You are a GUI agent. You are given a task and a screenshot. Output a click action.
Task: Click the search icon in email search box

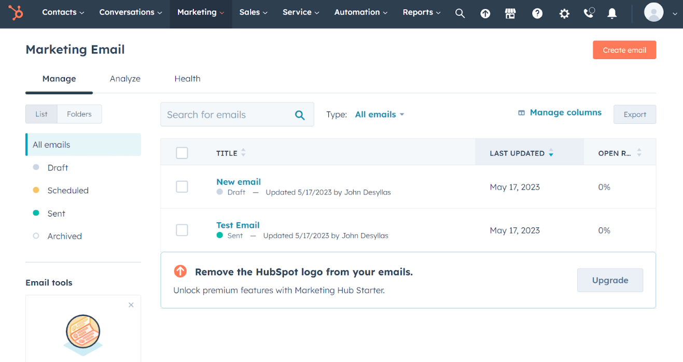point(300,115)
